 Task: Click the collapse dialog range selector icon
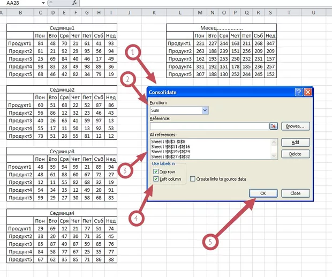tap(273, 126)
